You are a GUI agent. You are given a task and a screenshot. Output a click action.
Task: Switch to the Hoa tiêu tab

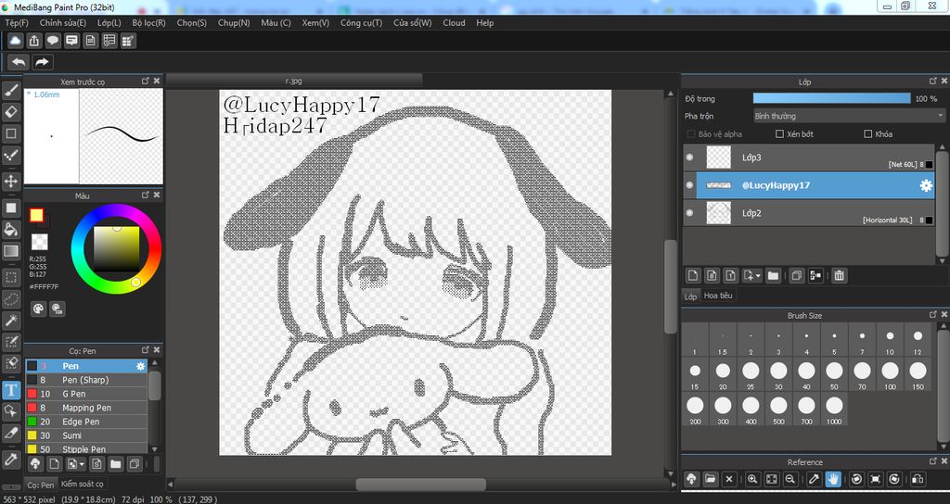(x=718, y=296)
